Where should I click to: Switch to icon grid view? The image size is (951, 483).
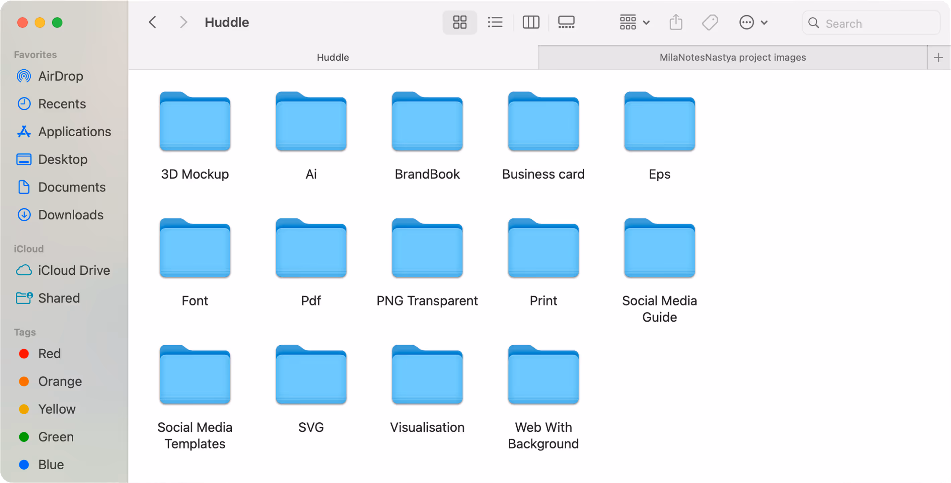click(x=460, y=22)
